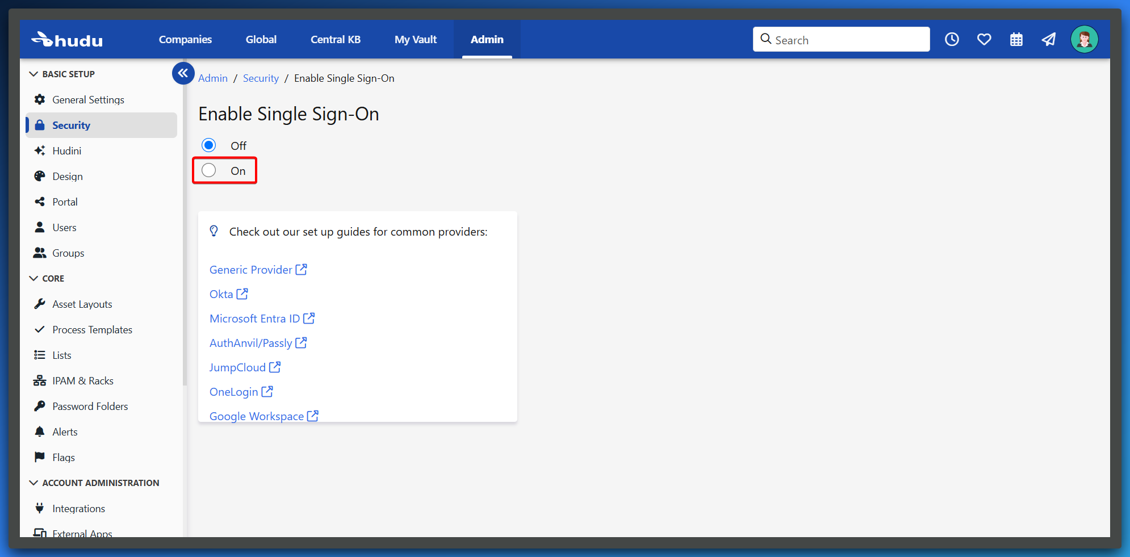
Task: Click the General Settings gear icon
Action: point(40,99)
